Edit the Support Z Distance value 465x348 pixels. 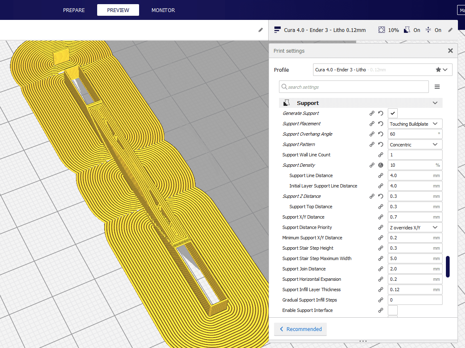(415, 196)
